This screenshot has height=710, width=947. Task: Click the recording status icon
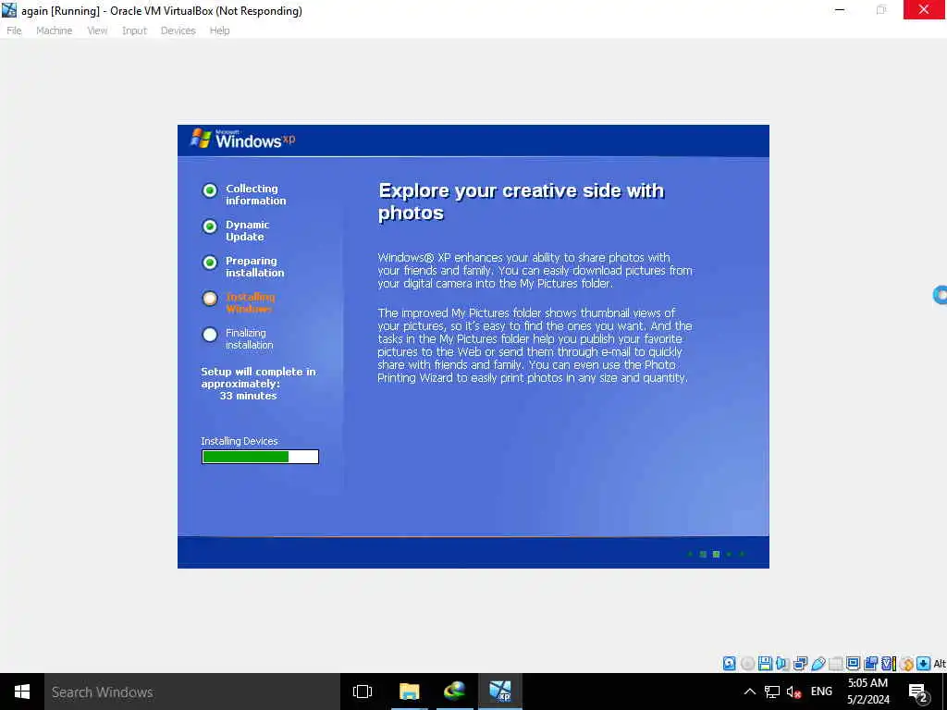[870, 664]
